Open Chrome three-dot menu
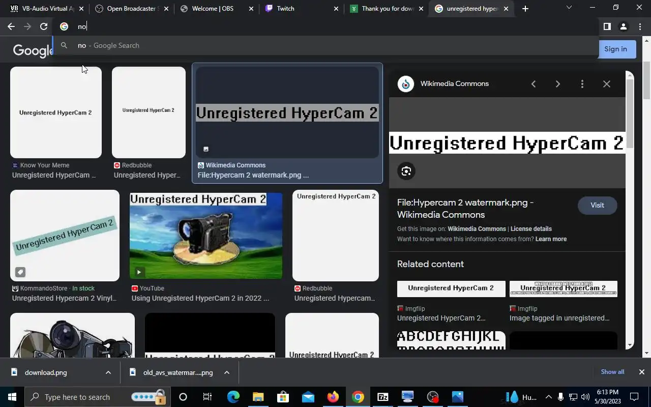Viewport: 651px width, 407px height. [639, 26]
